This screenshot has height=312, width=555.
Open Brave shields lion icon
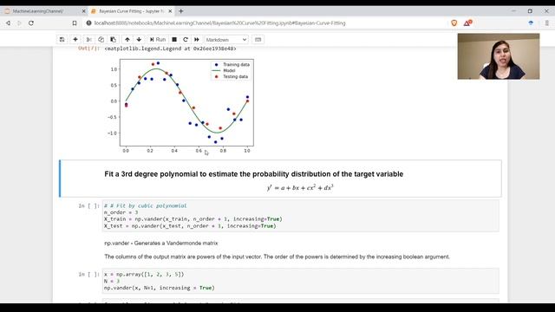pos(454,23)
